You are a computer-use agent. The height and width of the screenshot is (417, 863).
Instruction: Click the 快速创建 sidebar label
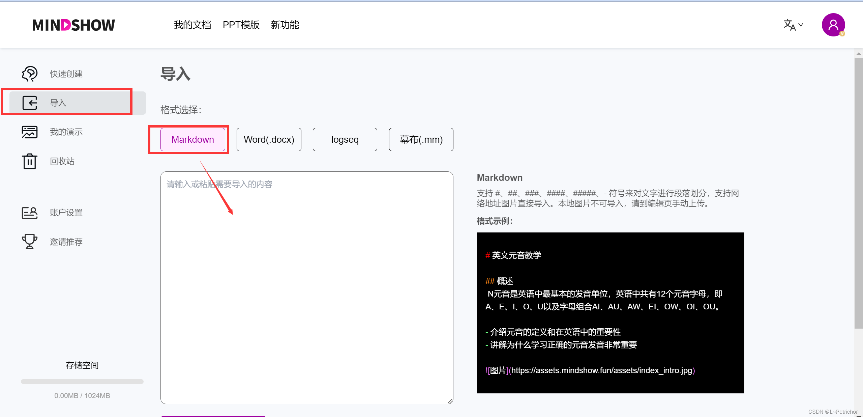(66, 74)
